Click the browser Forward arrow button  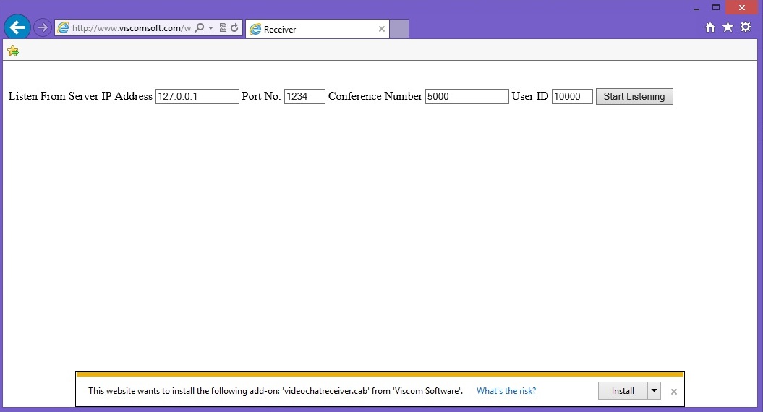pos(43,28)
